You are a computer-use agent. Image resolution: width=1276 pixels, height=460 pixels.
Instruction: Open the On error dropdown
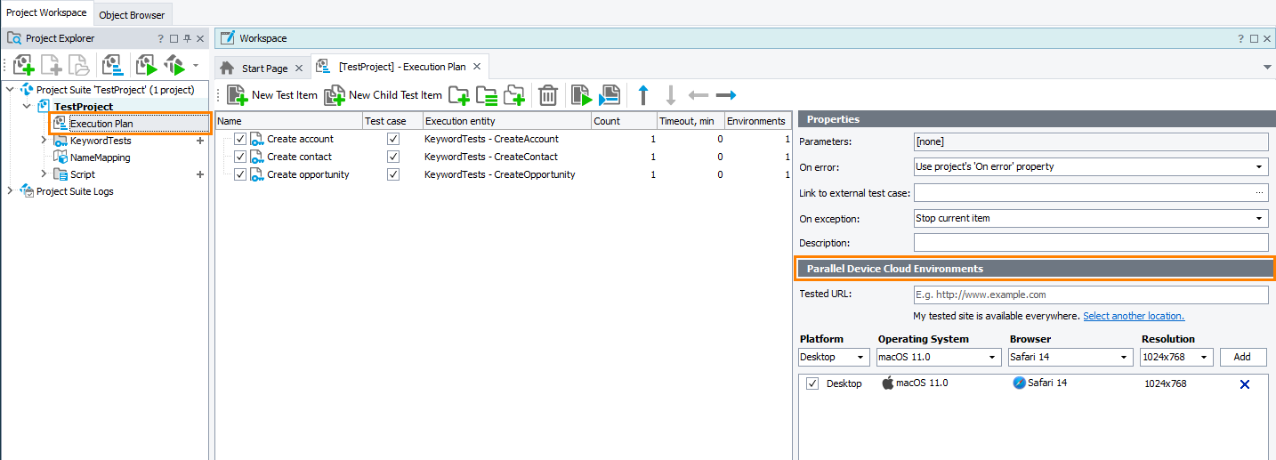1090,166
